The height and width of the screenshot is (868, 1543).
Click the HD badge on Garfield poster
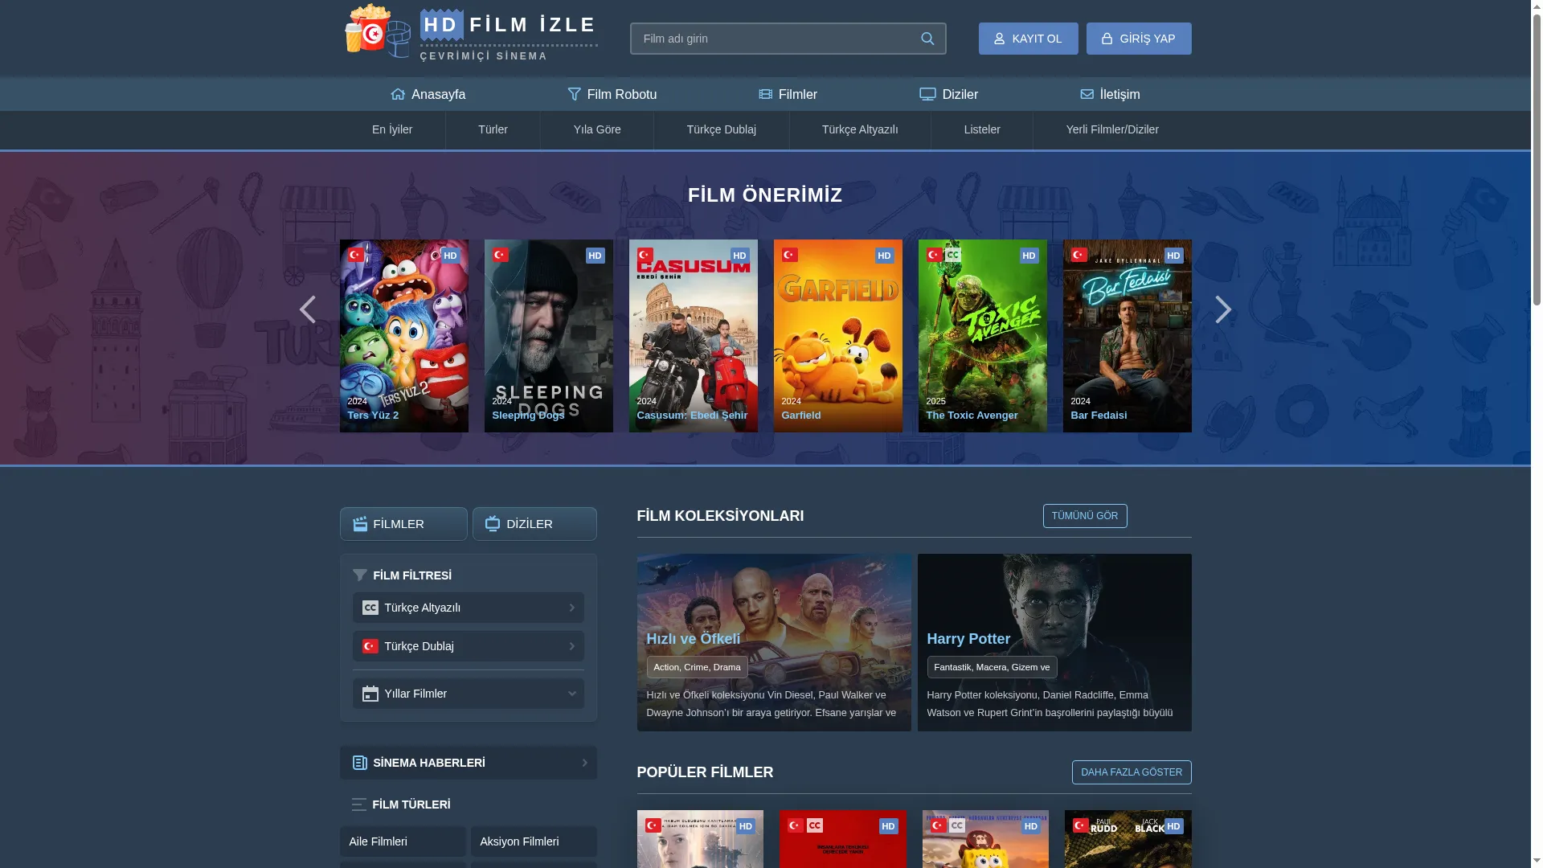point(884,256)
